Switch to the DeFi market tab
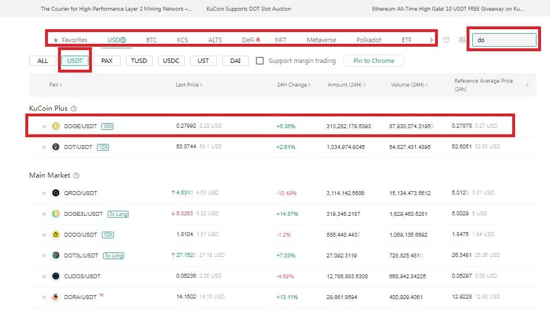This screenshot has height=312, width=550. [251, 40]
